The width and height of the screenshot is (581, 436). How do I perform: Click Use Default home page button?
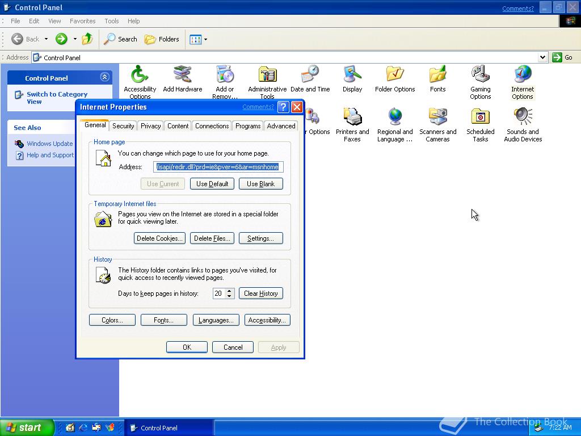[x=212, y=184]
